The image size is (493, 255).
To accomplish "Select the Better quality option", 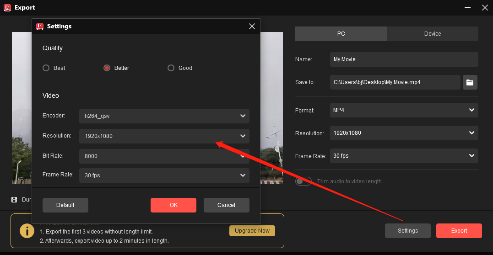I will (107, 68).
